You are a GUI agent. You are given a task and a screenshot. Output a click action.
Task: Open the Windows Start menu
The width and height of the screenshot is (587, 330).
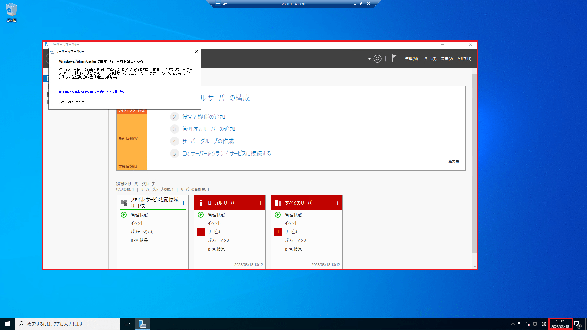(x=7, y=324)
